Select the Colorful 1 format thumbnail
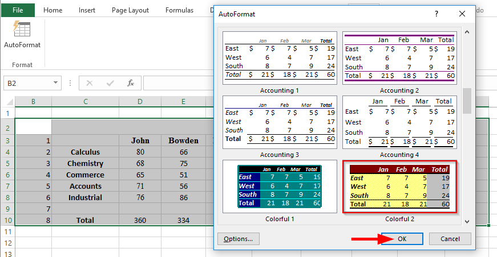This screenshot has height=257, width=497. [x=280, y=186]
